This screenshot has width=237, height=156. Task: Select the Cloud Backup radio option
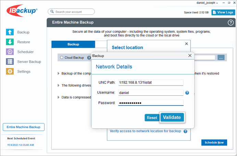62,58
